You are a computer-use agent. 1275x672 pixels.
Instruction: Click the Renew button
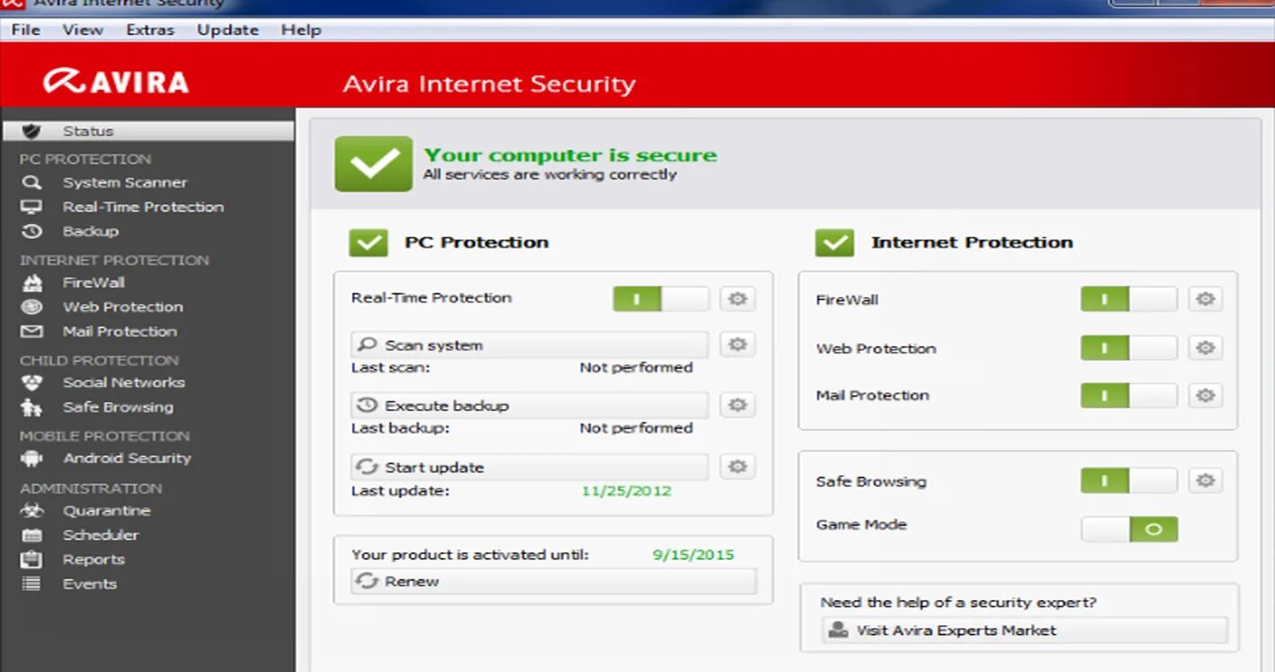[x=554, y=581]
